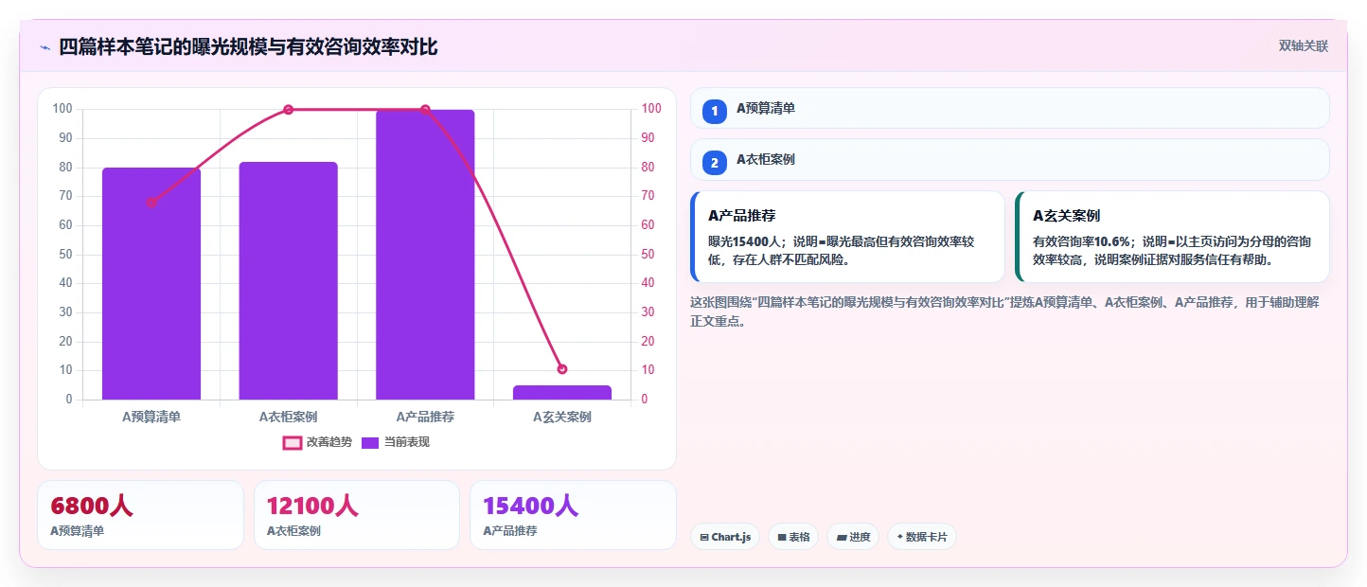Select the A产品推荐 purple bar
Image resolution: width=1367 pixels, height=587 pixels.
(425, 255)
